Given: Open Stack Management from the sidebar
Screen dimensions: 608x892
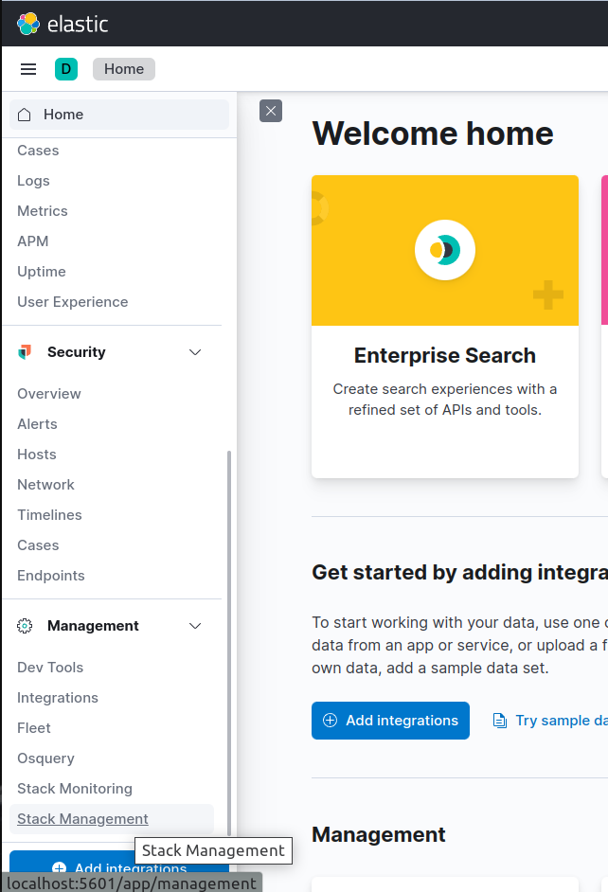Looking at the screenshot, I should coord(82,818).
